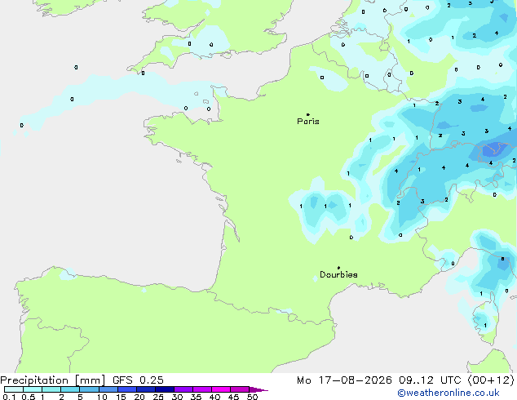Pick legend swatch between 35 and 40
Image resolution: width=517 pixels, height=400 pixels.
click(202, 389)
